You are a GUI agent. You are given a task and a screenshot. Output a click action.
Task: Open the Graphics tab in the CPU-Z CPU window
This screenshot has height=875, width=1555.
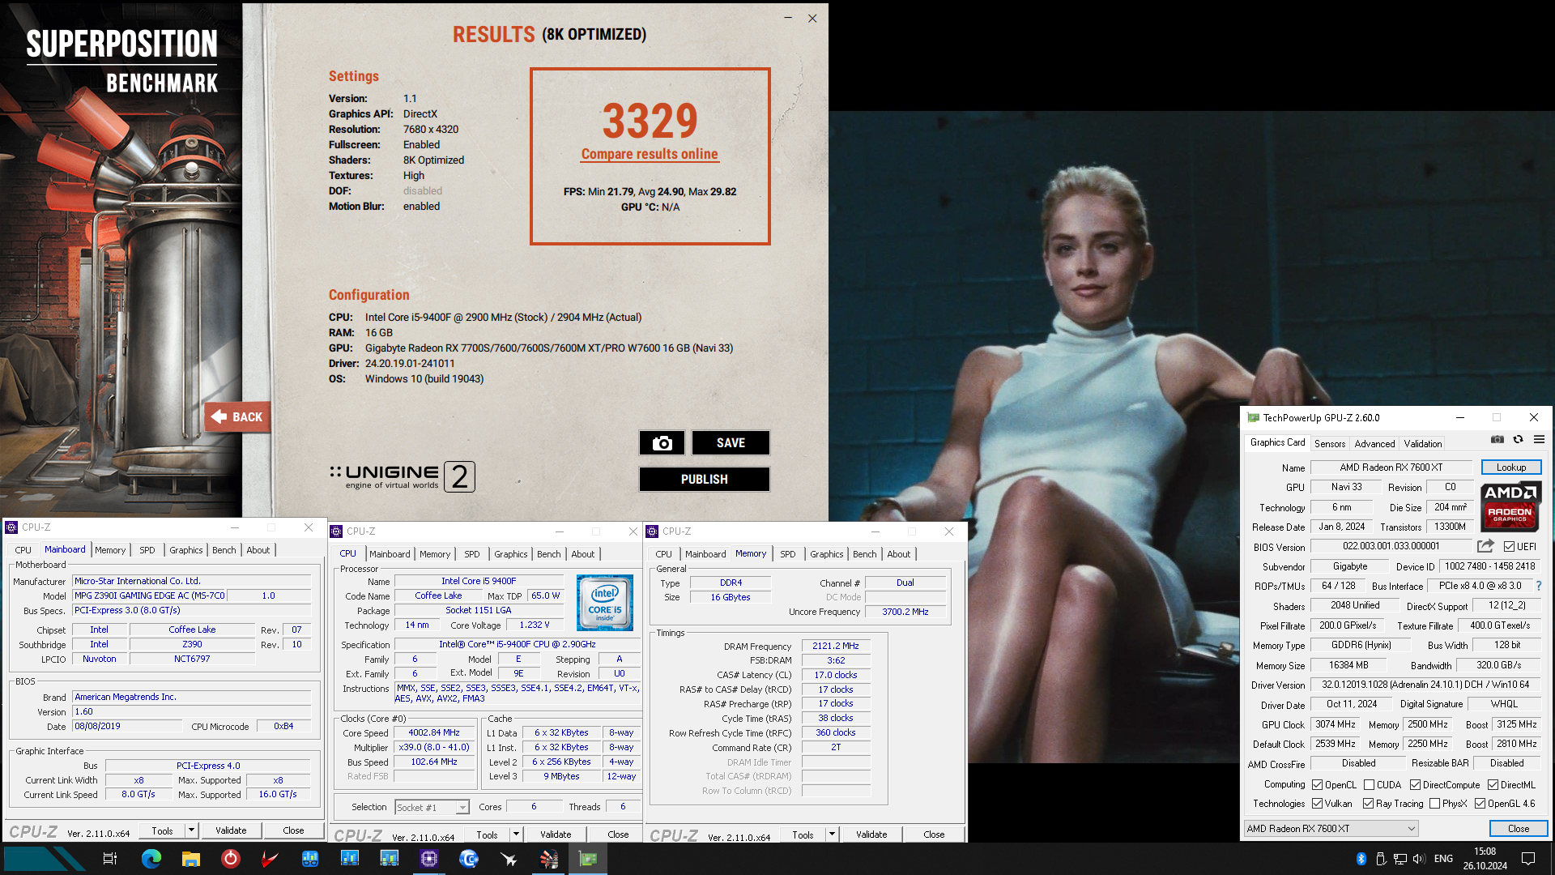511,554
